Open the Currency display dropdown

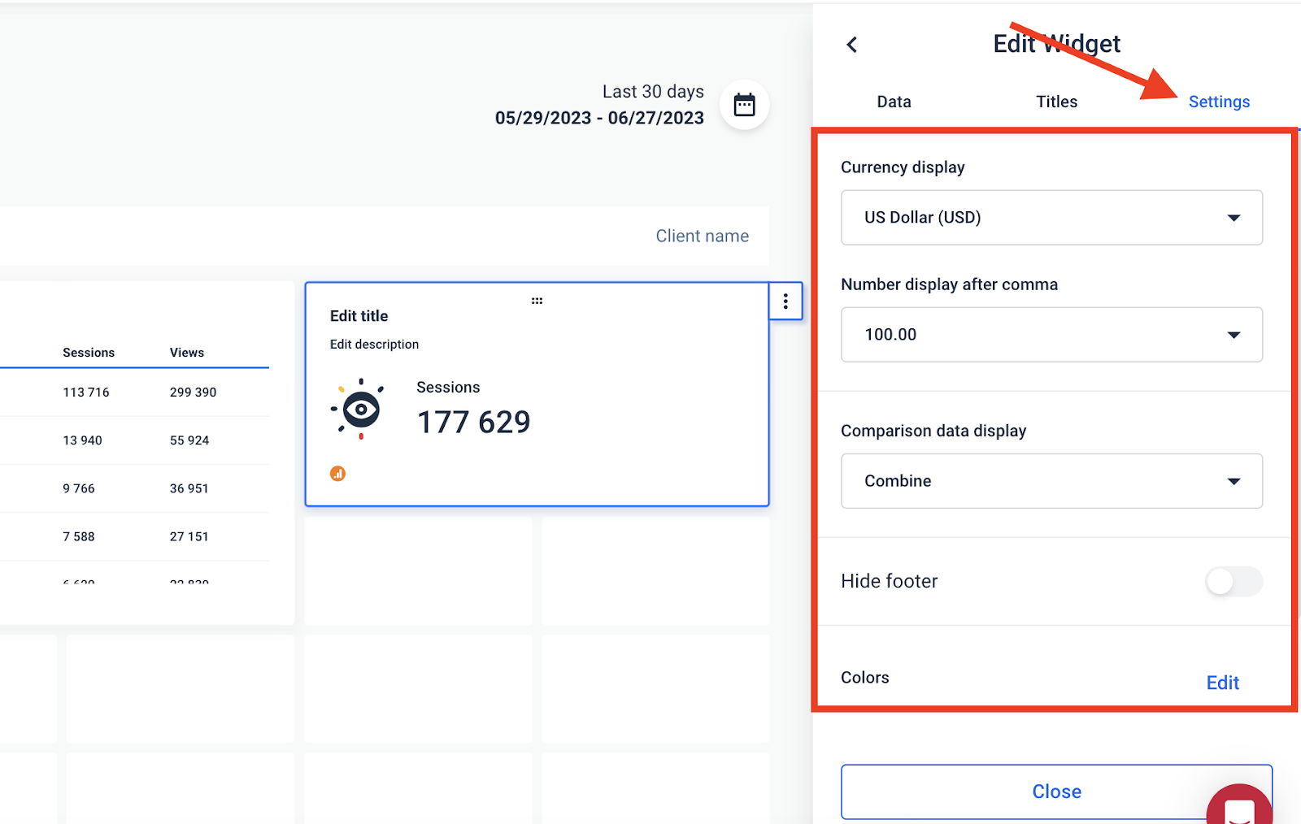point(1051,217)
